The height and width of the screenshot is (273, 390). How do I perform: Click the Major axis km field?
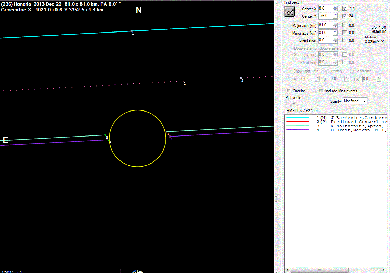click(x=326, y=25)
